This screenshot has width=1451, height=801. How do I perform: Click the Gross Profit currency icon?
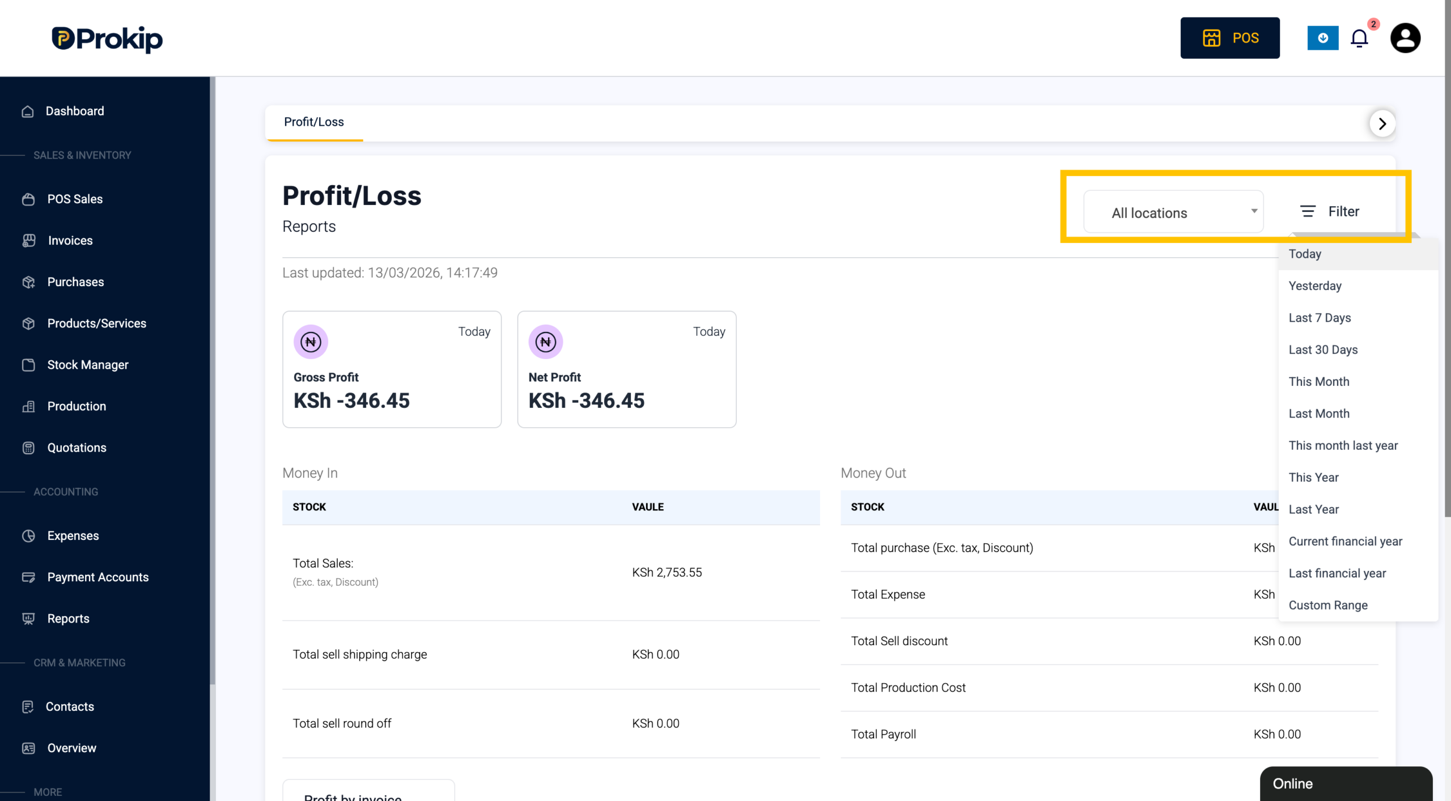311,342
